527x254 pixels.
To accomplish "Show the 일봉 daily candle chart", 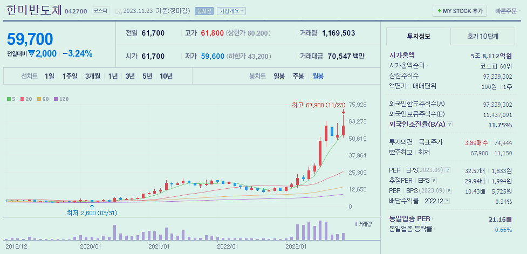I will coord(279,76).
